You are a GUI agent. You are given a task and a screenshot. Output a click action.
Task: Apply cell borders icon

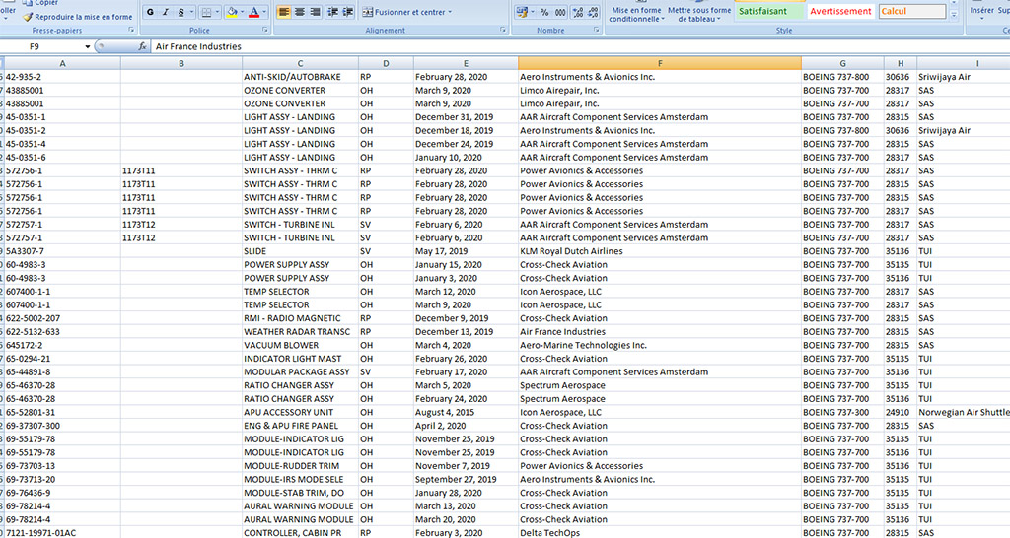coord(205,12)
